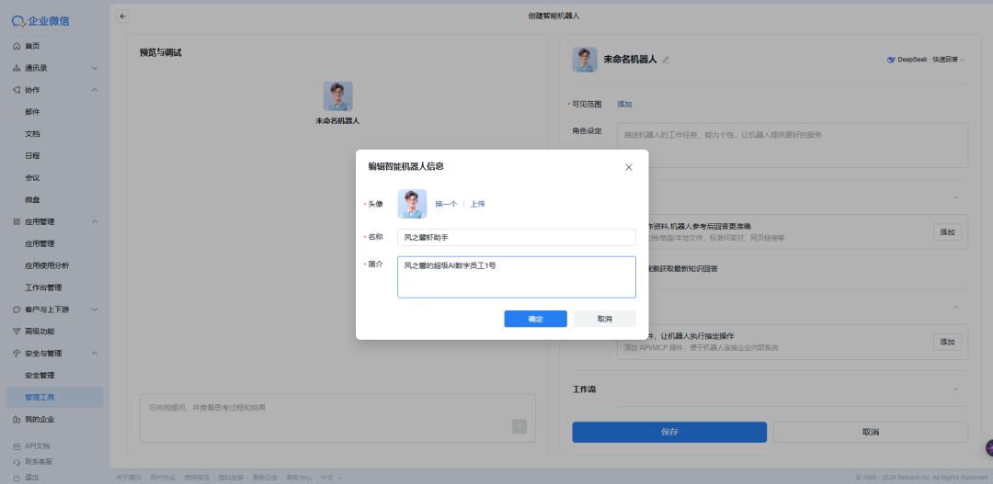Collapse the 协作 sidebar section
The height and width of the screenshot is (484, 993).
tap(95, 90)
